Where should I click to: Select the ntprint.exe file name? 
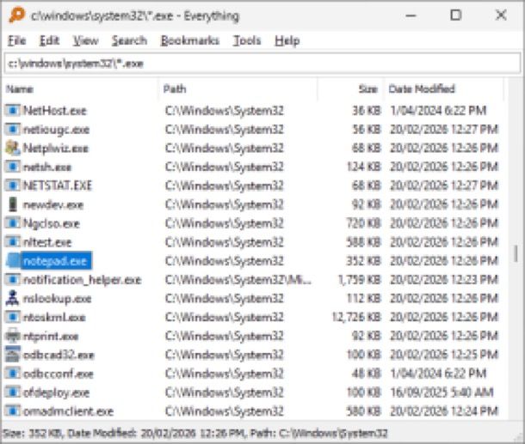coord(51,336)
